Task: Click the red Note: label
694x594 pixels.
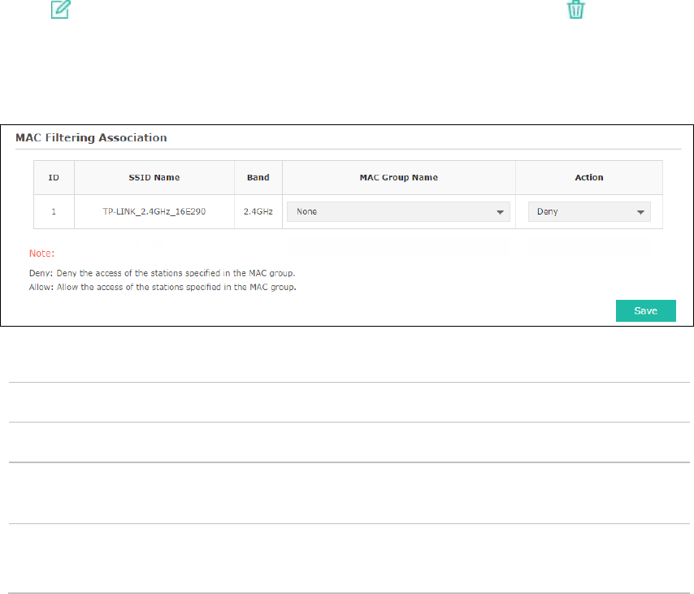Action: point(41,254)
